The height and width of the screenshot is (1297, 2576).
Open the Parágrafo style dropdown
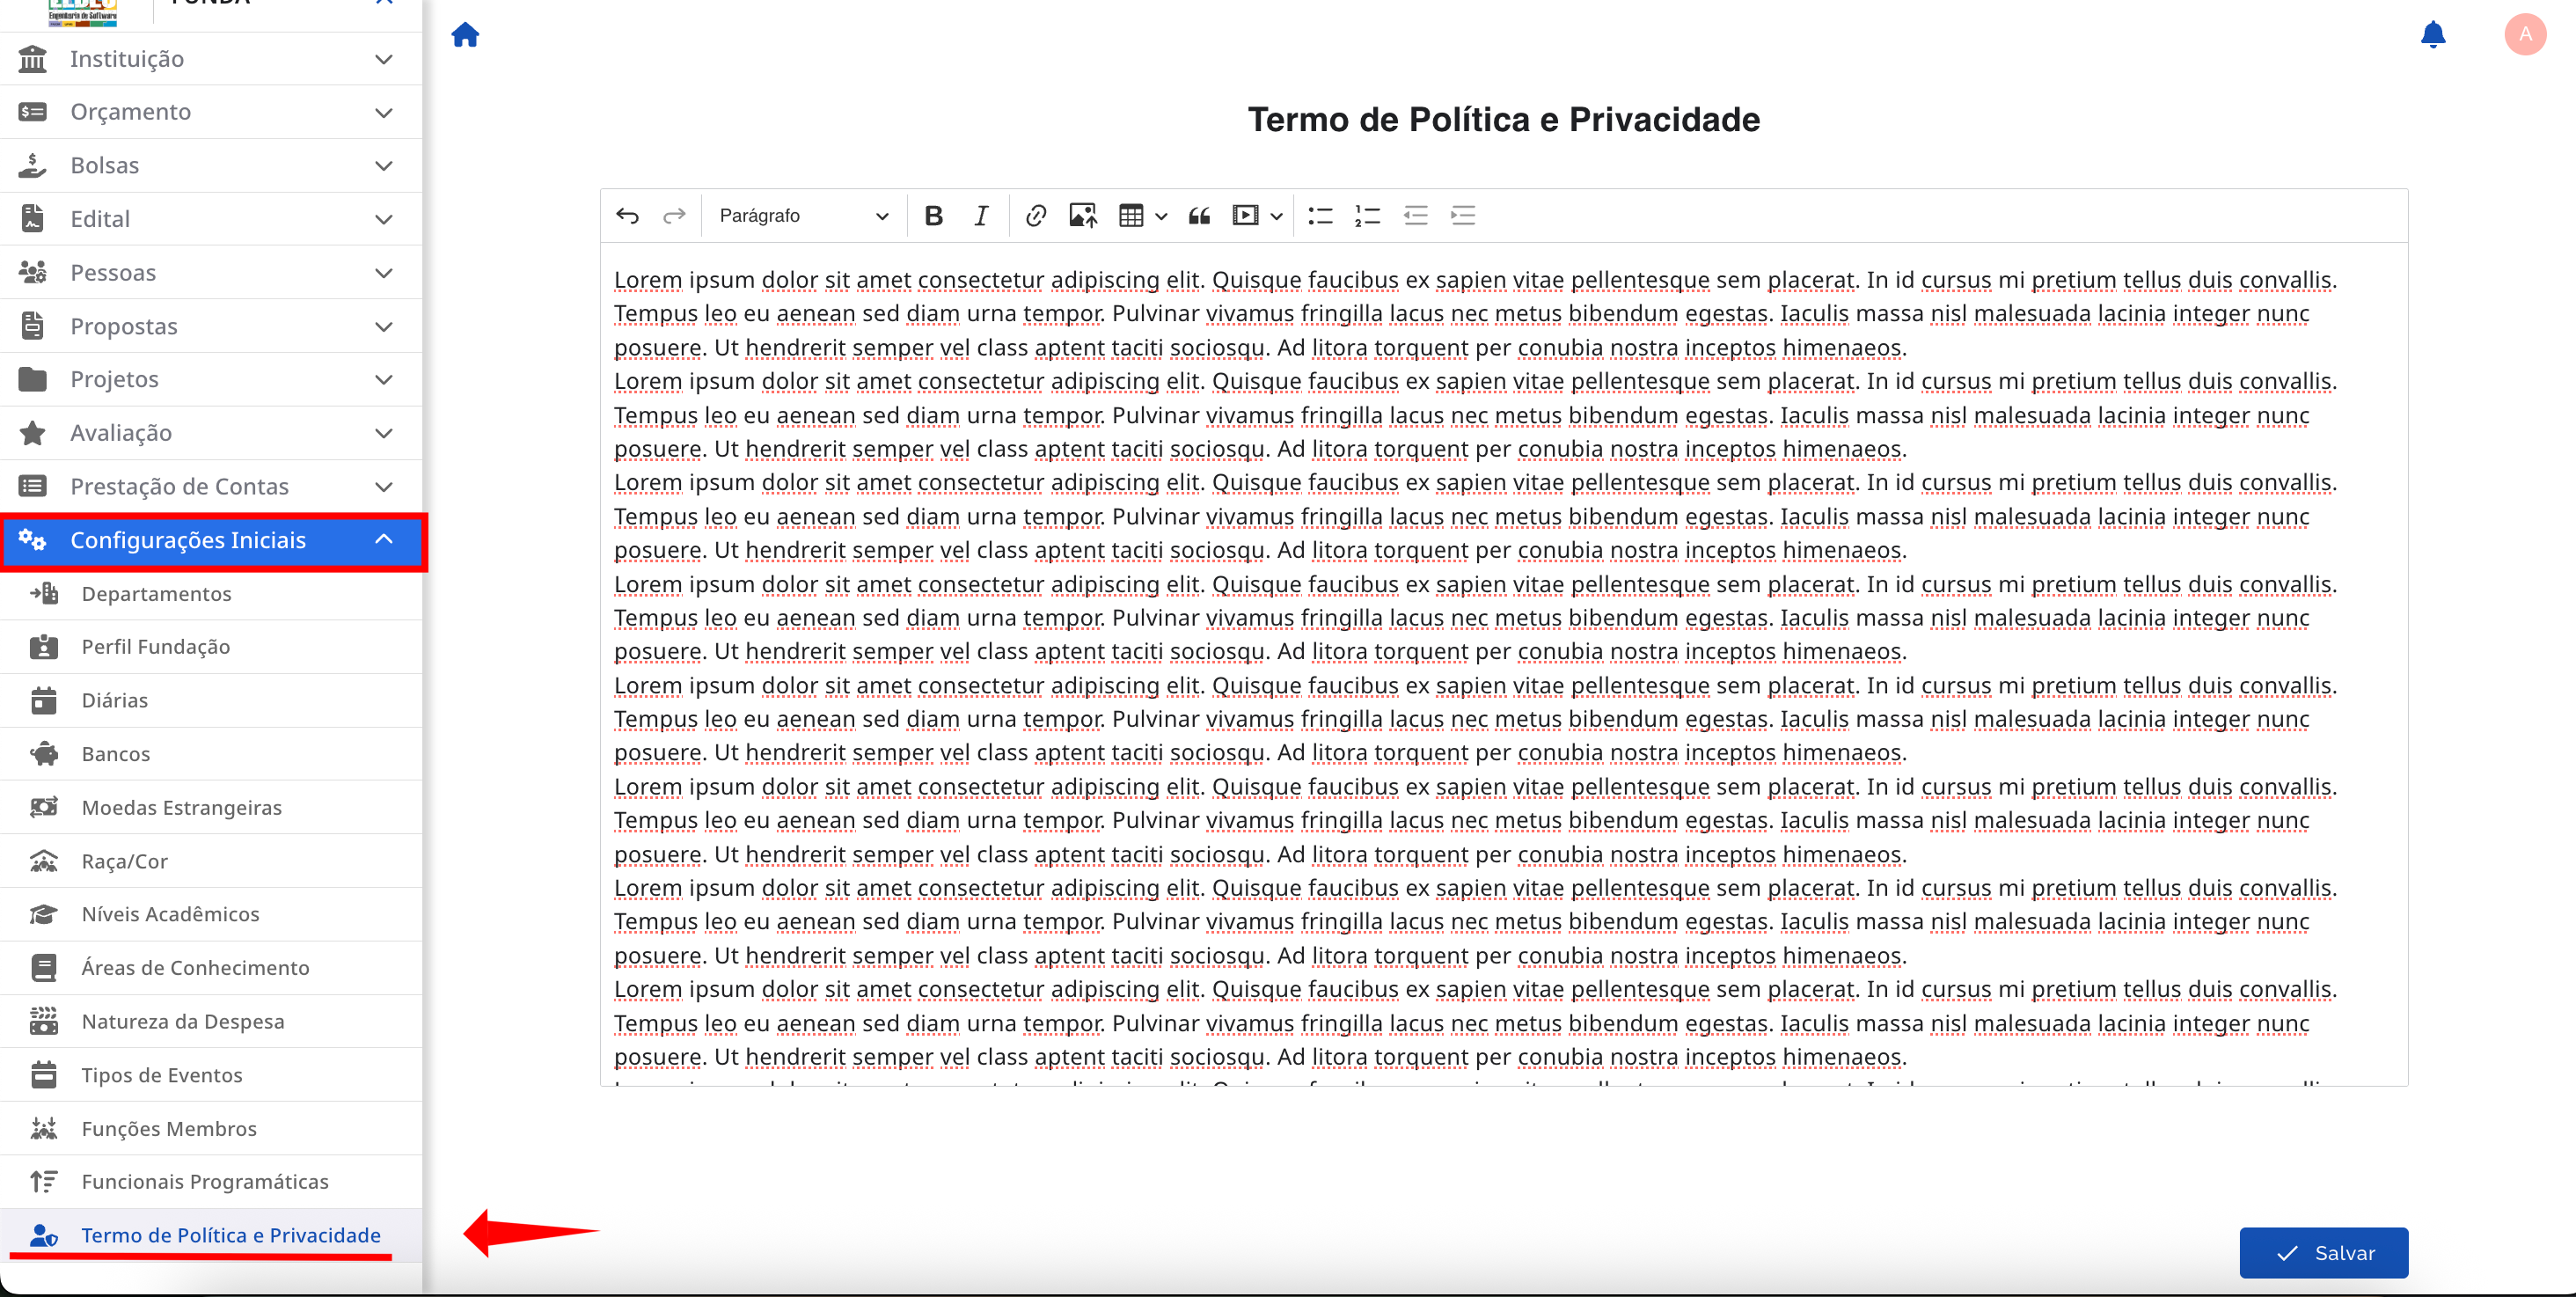point(800,215)
